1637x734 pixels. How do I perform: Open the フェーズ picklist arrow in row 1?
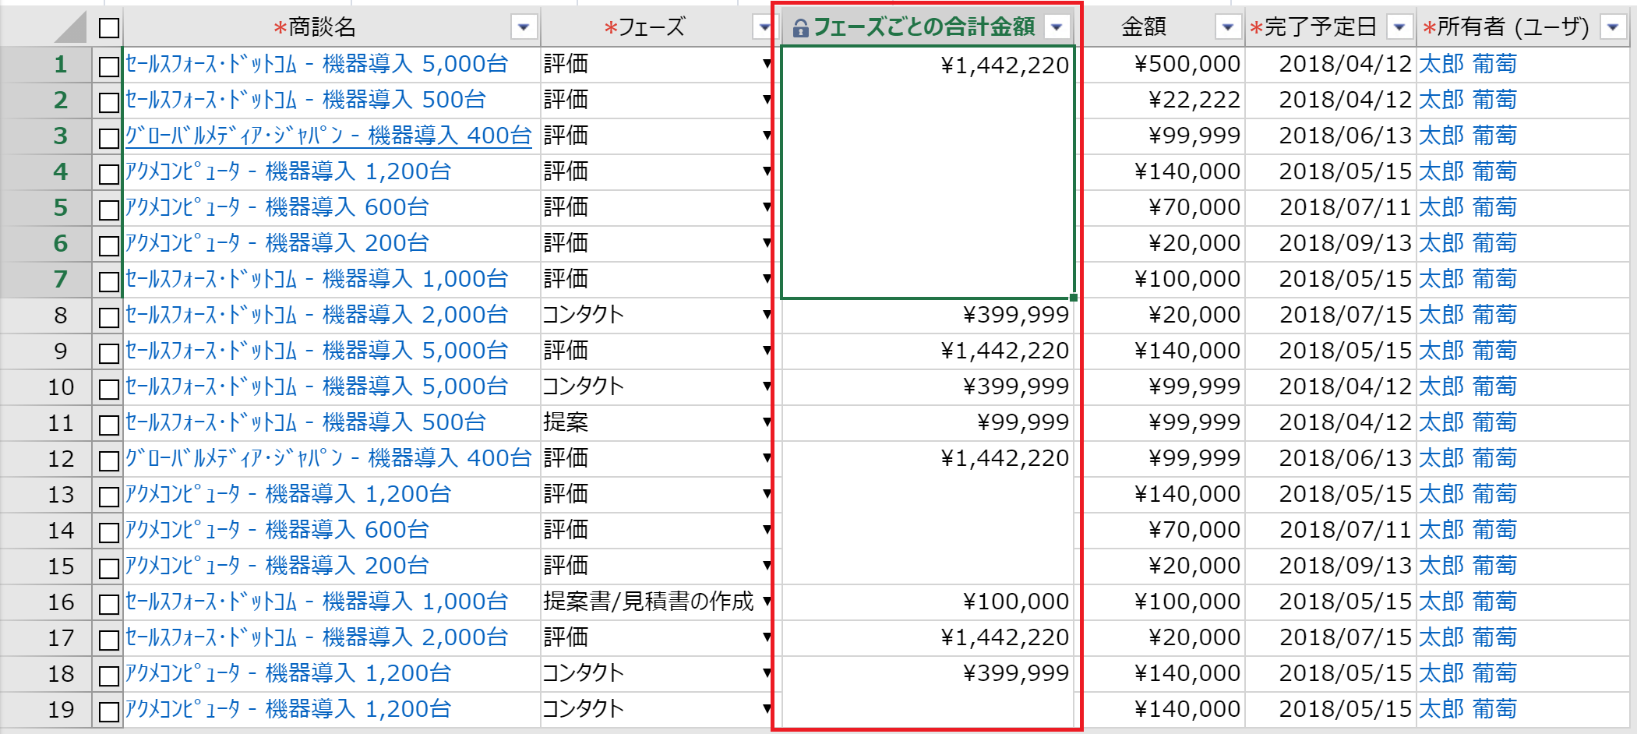coord(767,64)
